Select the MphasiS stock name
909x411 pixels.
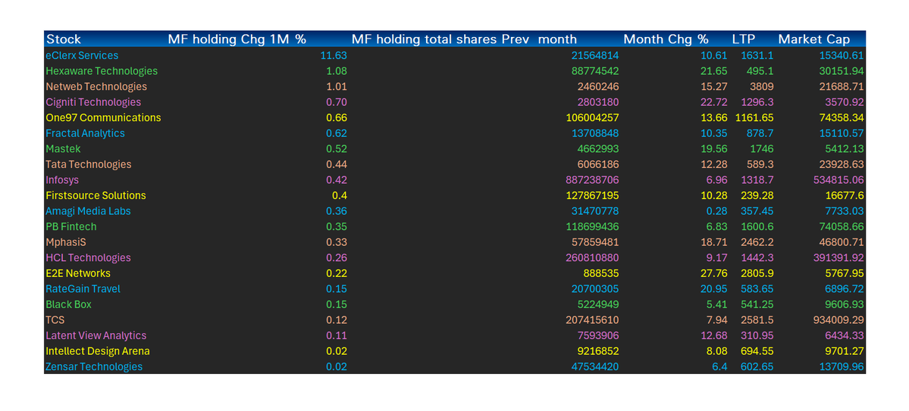[65, 242]
